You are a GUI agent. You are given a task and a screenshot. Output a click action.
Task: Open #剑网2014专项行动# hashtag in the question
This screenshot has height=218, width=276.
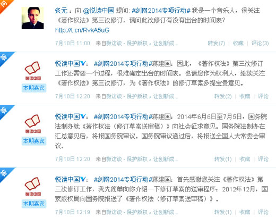tap(161, 11)
